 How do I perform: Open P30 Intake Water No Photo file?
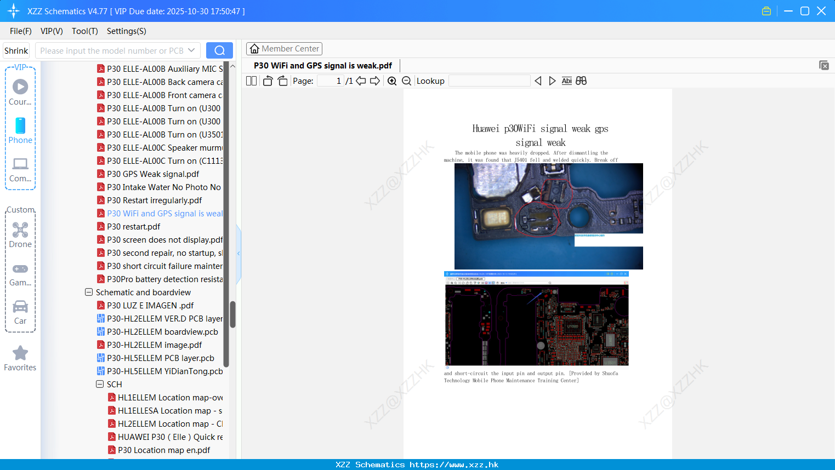[160, 187]
